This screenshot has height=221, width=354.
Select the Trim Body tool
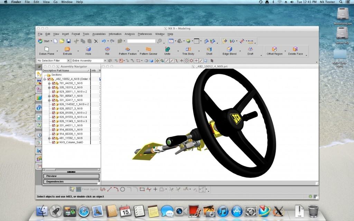pos(188,49)
